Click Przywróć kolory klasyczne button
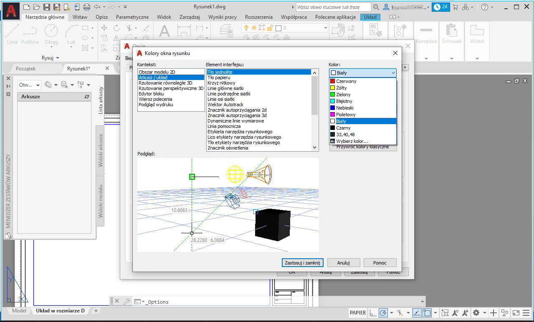Screen dimensions: 534x322 coord(363,147)
